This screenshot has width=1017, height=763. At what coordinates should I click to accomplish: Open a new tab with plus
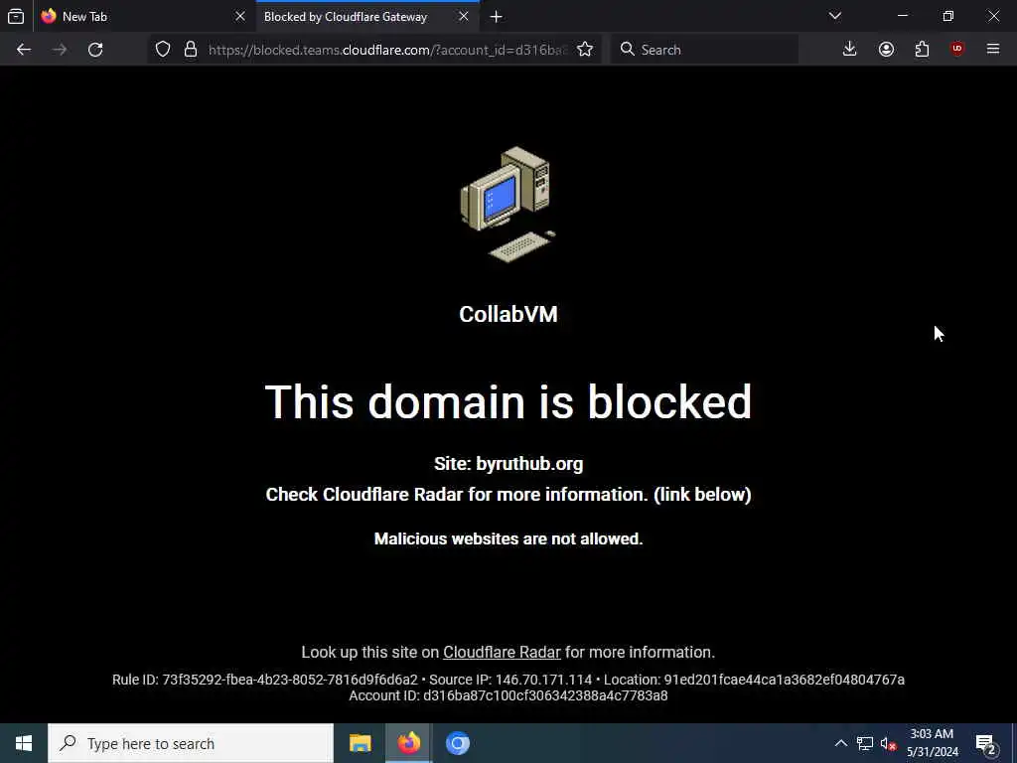click(497, 17)
